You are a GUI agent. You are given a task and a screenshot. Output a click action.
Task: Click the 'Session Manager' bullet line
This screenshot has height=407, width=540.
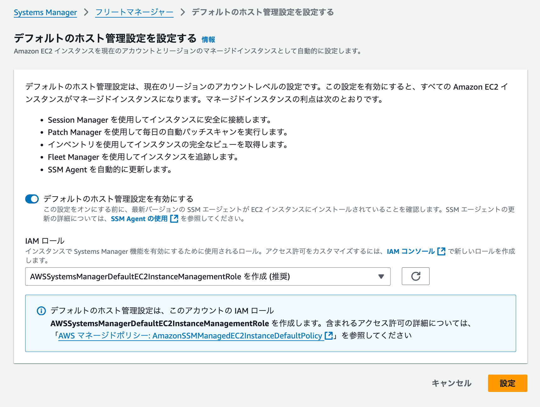(160, 120)
